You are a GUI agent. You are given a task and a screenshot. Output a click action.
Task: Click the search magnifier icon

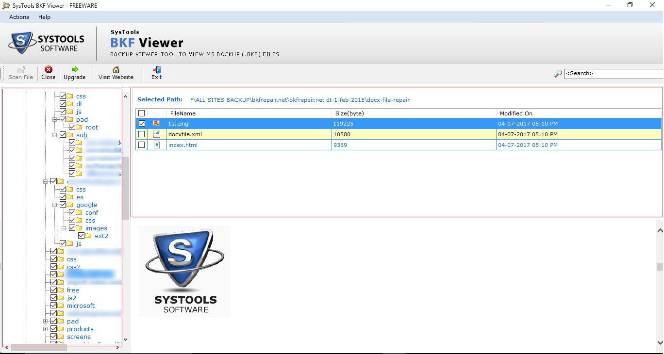pyautogui.click(x=557, y=74)
